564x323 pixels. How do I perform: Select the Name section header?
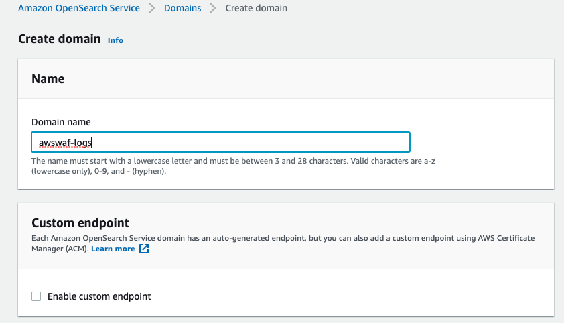[x=48, y=79]
